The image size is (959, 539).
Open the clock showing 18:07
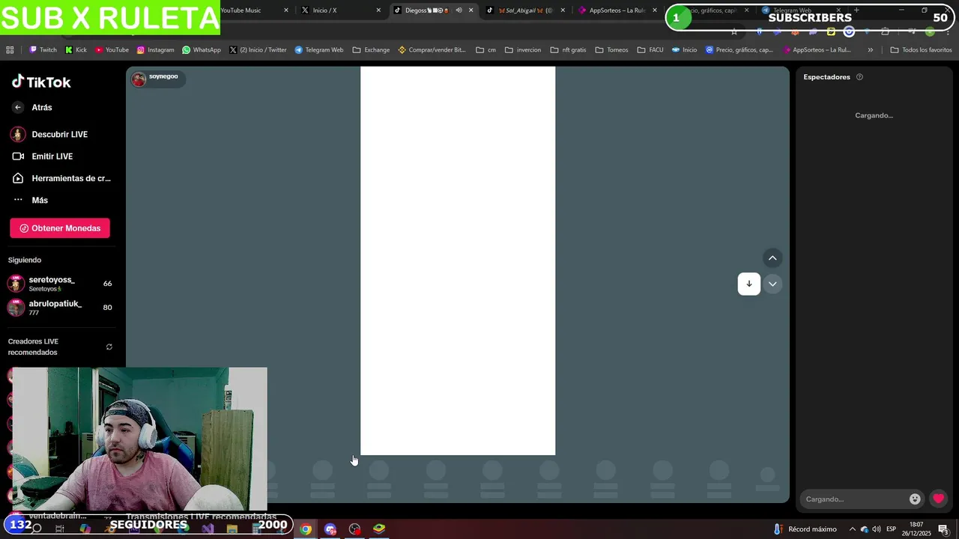(x=916, y=529)
